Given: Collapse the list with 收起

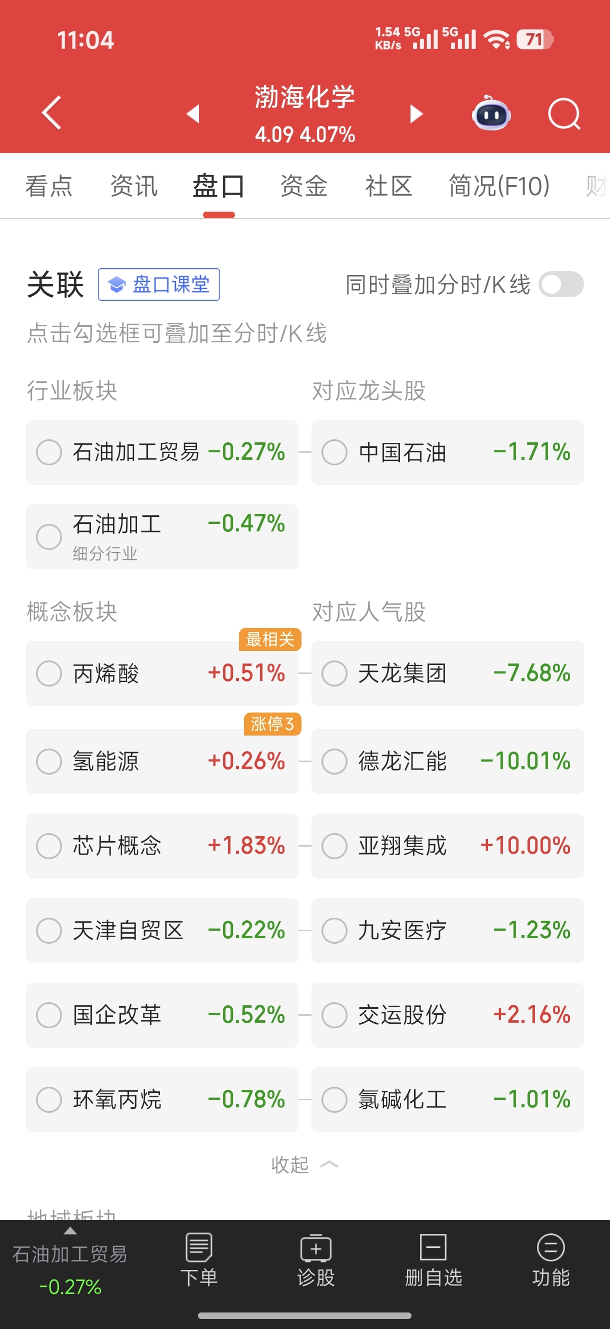Looking at the screenshot, I should [304, 1164].
